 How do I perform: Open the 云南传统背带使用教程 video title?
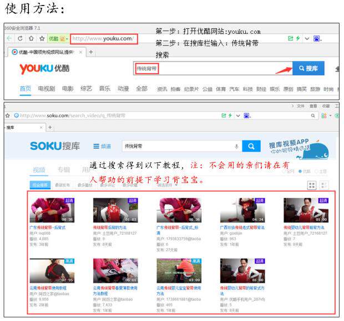point(48,288)
